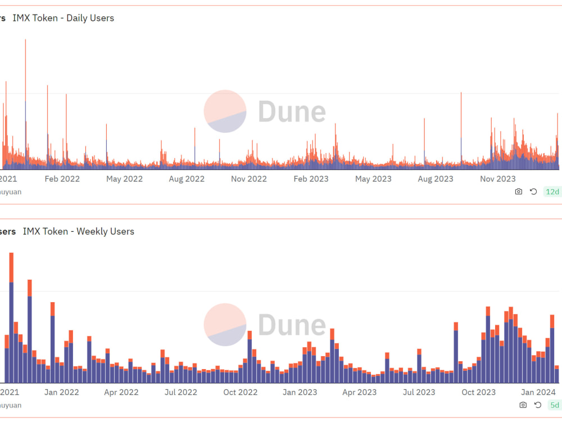Click the tallest daily spike before Feb 2022

tap(25, 104)
